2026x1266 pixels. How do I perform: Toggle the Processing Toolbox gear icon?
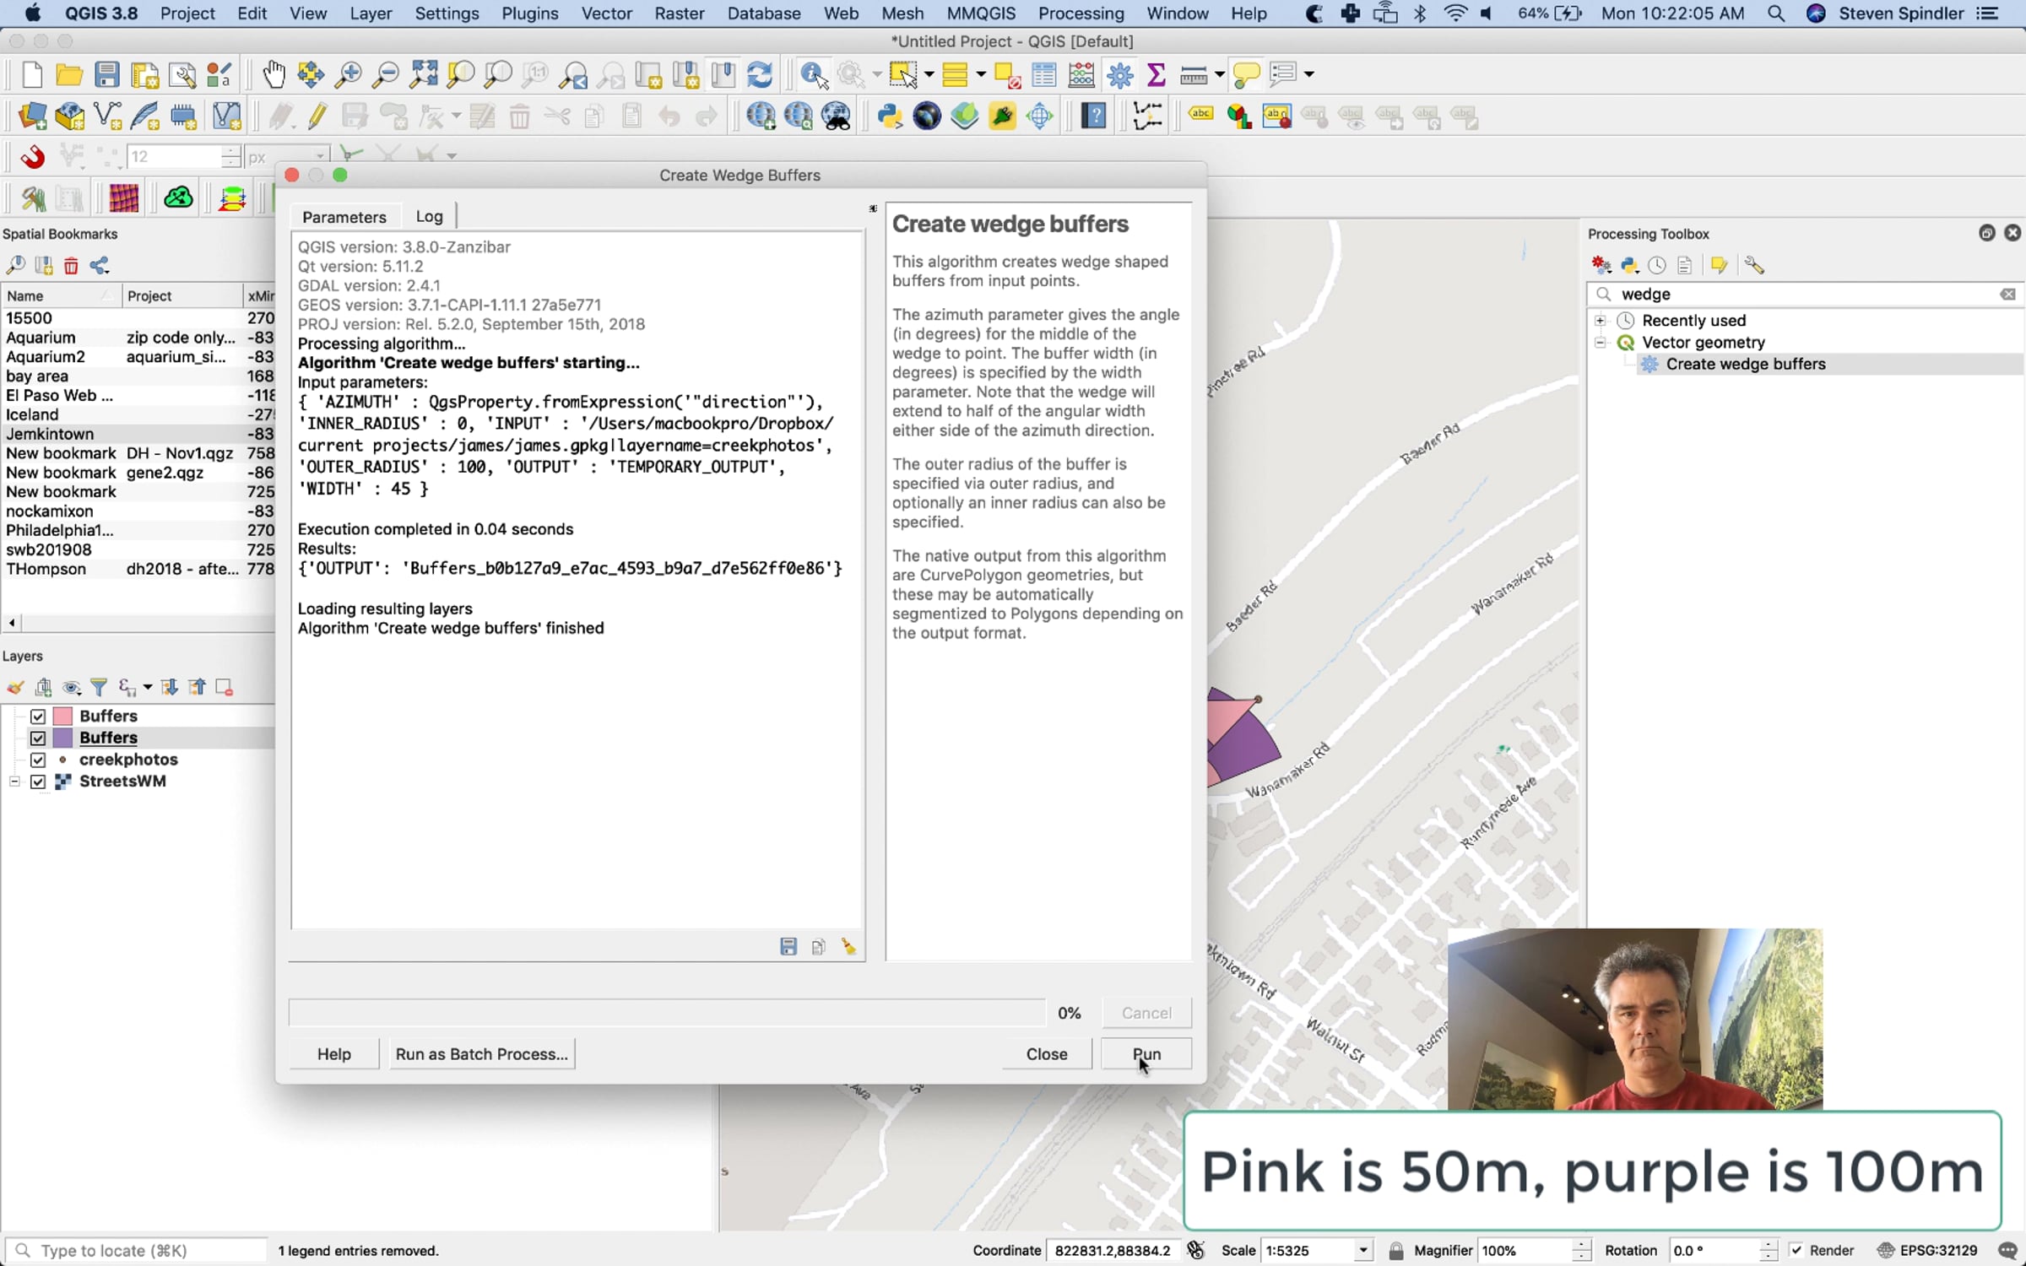click(x=1119, y=75)
